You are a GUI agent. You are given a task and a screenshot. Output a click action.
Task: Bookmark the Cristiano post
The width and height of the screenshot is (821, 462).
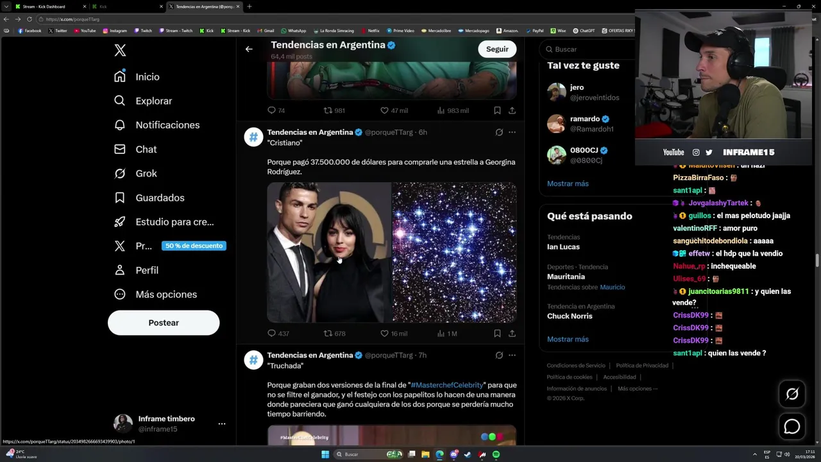pos(497,334)
